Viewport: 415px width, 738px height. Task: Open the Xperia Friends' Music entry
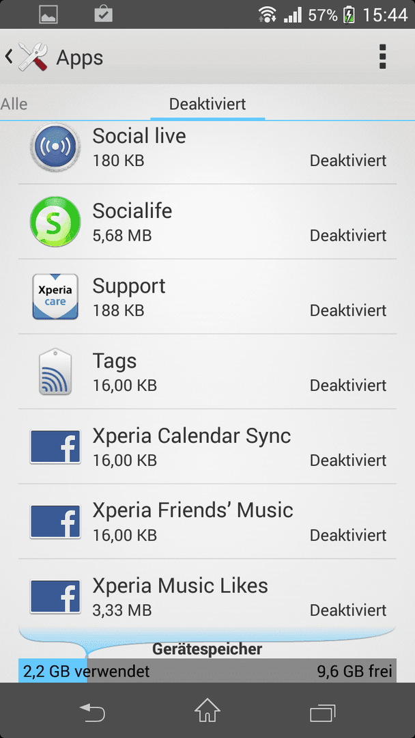[207, 521]
